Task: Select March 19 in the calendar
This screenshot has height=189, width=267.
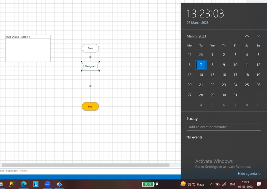Action: pyautogui.click(x=258, y=75)
